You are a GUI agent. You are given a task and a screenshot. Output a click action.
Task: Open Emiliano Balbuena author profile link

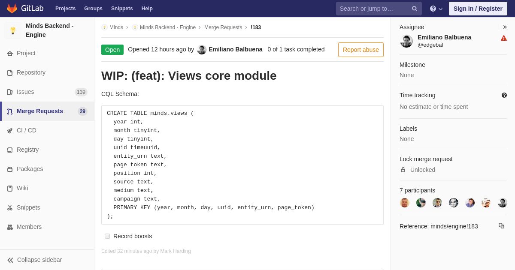click(236, 49)
